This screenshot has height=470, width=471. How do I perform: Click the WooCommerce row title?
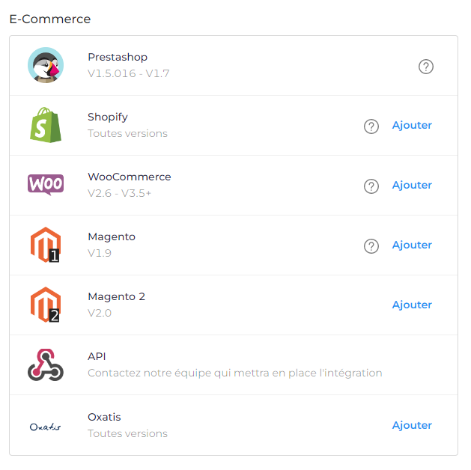coord(129,177)
